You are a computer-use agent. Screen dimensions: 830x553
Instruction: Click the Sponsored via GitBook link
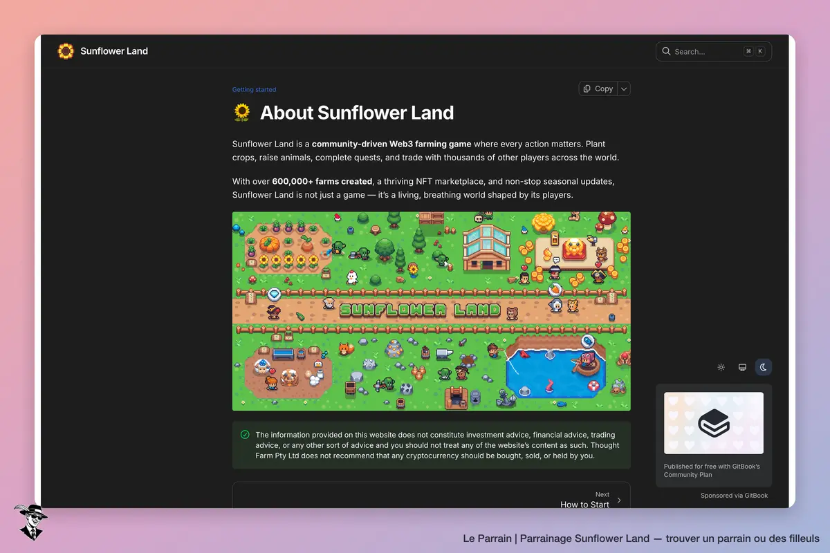tap(734, 496)
